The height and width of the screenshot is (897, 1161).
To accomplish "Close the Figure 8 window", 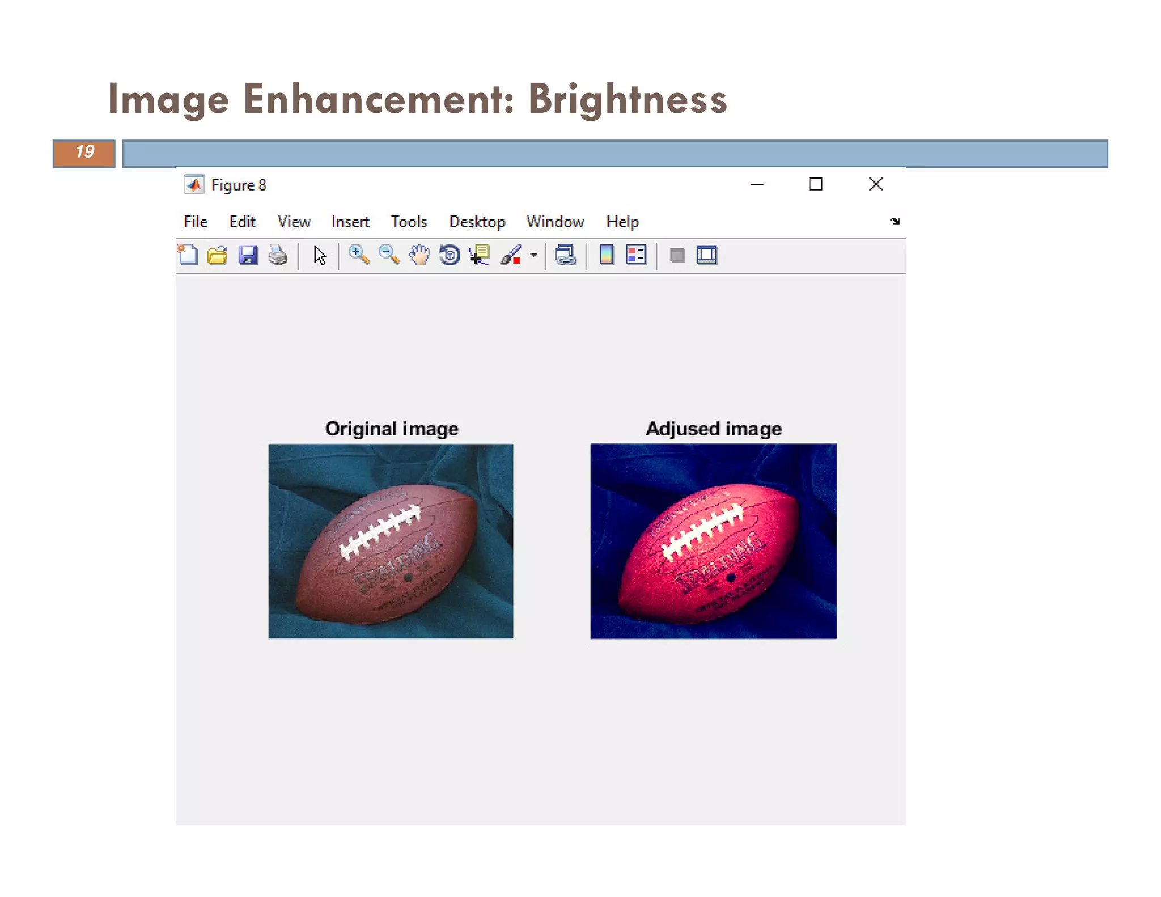I will tap(876, 184).
